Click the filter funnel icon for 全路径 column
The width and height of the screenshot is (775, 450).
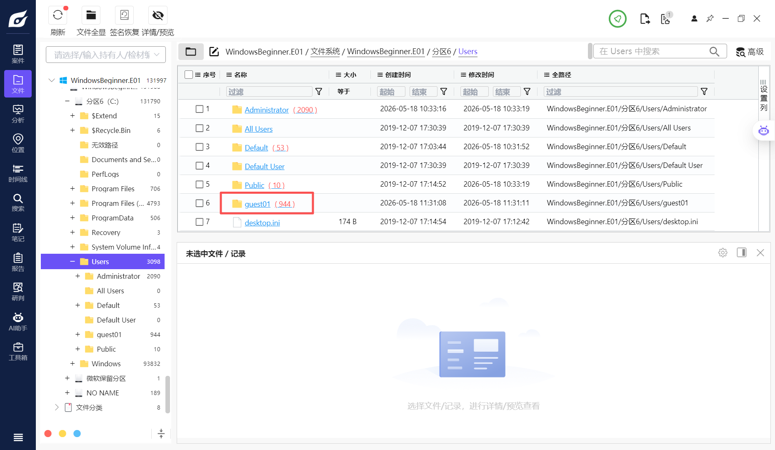click(x=704, y=92)
